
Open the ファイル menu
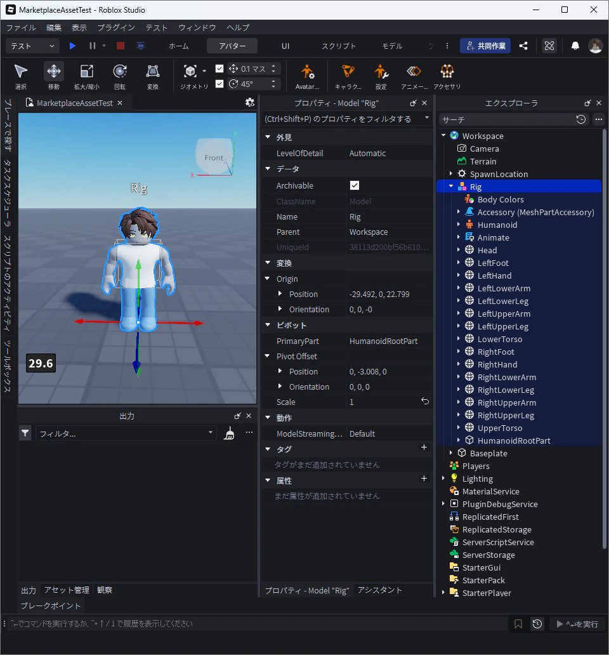point(21,27)
